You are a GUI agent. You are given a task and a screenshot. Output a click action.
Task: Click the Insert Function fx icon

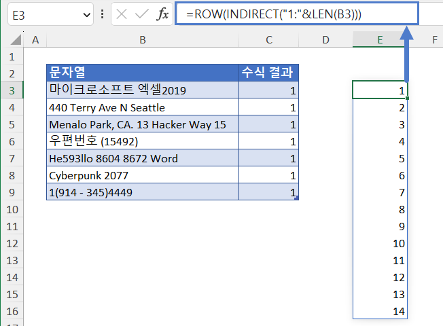162,14
